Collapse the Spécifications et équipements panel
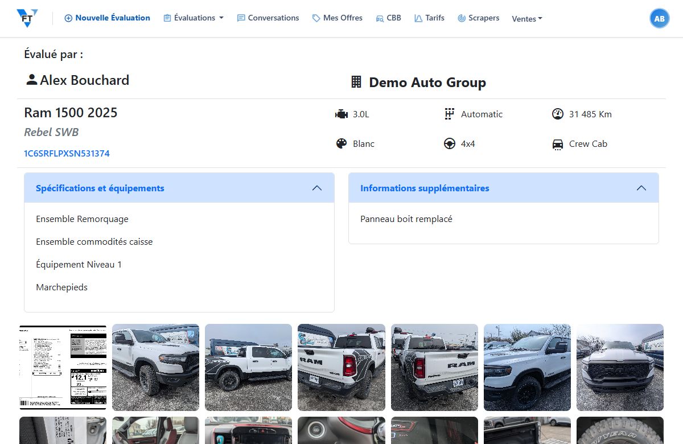The height and width of the screenshot is (444, 683). point(317,188)
